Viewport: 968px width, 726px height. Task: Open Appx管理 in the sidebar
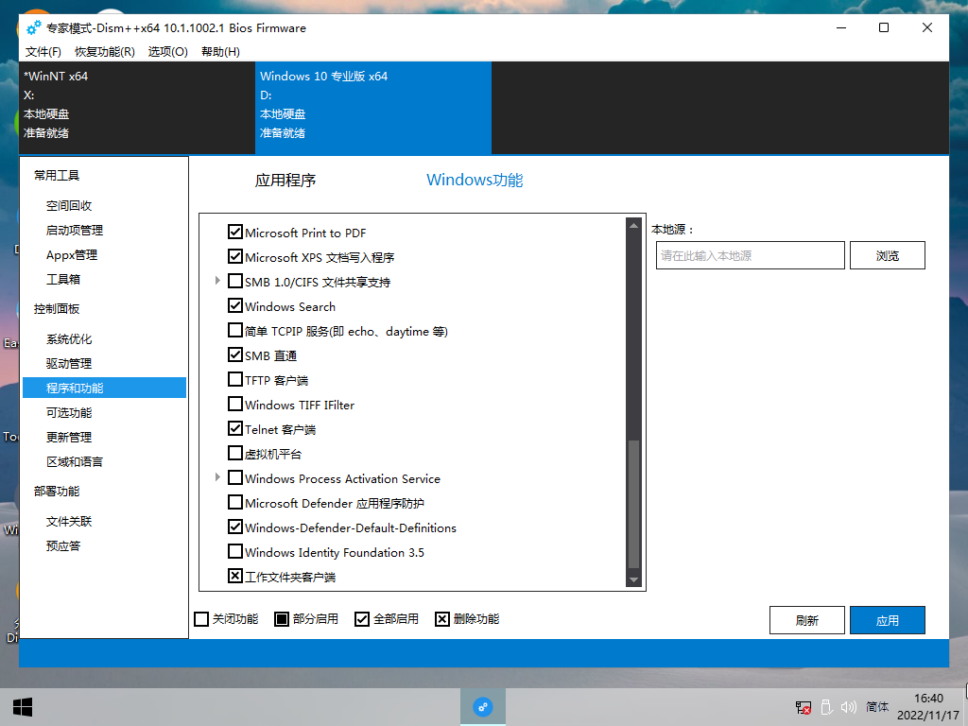tap(72, 255)
